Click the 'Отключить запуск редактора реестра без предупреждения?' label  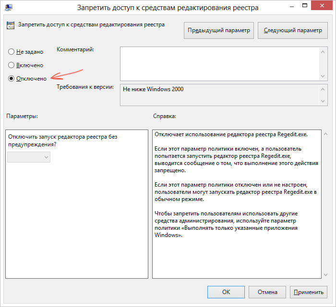pos(62,141)
